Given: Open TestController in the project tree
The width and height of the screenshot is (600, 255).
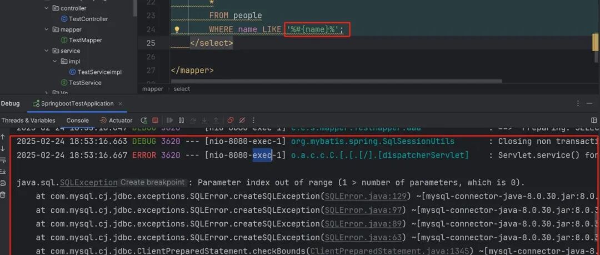Looking at the screenshot, I should 88,19.
